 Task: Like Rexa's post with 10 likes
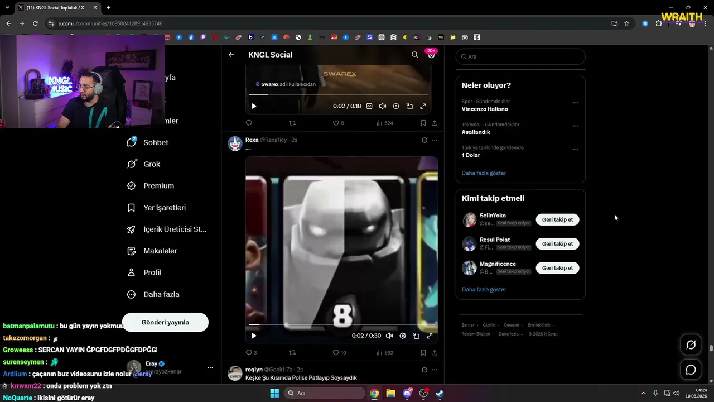[x=339, y=353]
